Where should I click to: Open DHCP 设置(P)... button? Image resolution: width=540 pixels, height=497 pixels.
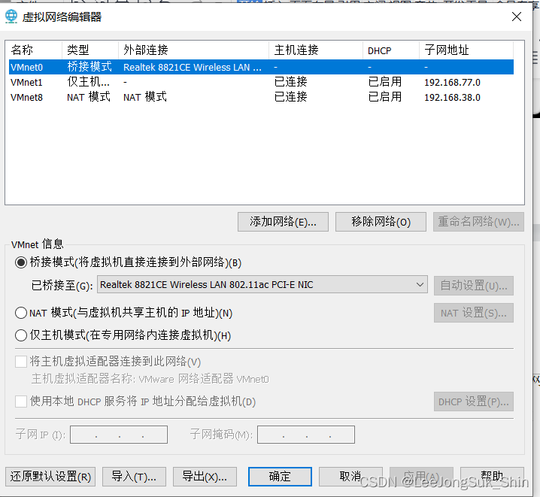pos(474,402)
